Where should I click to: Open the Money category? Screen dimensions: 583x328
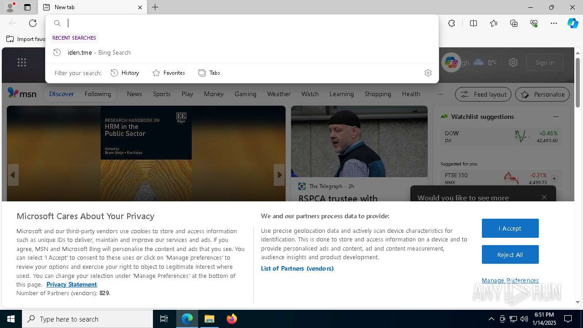(x=214, y=94)
